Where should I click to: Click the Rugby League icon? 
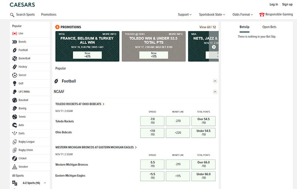coord(15,142)
